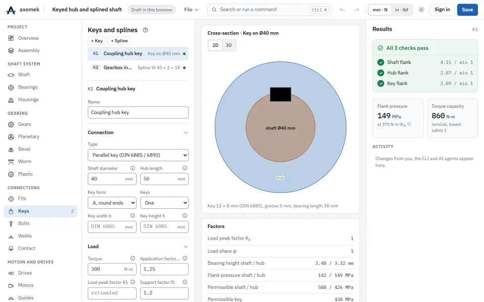Click the Name input field

tap(138, 112)
